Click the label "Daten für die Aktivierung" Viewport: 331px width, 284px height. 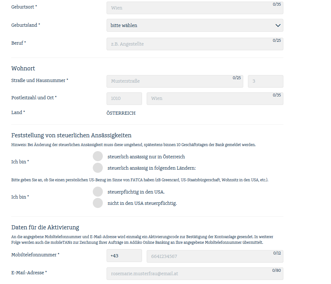(45, 227)
